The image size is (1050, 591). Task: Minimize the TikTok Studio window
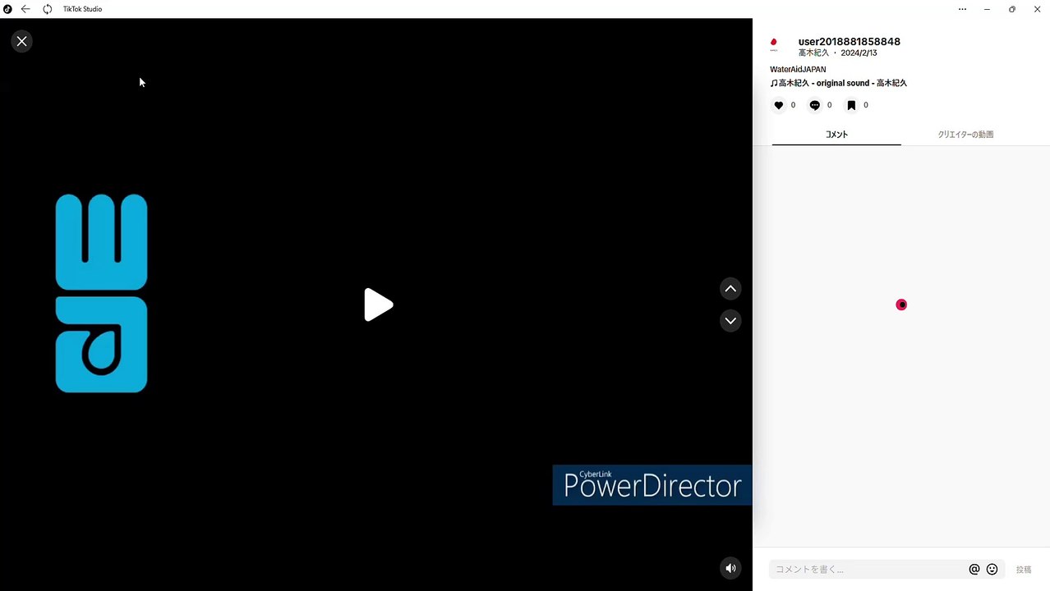[x=987, y=9]
